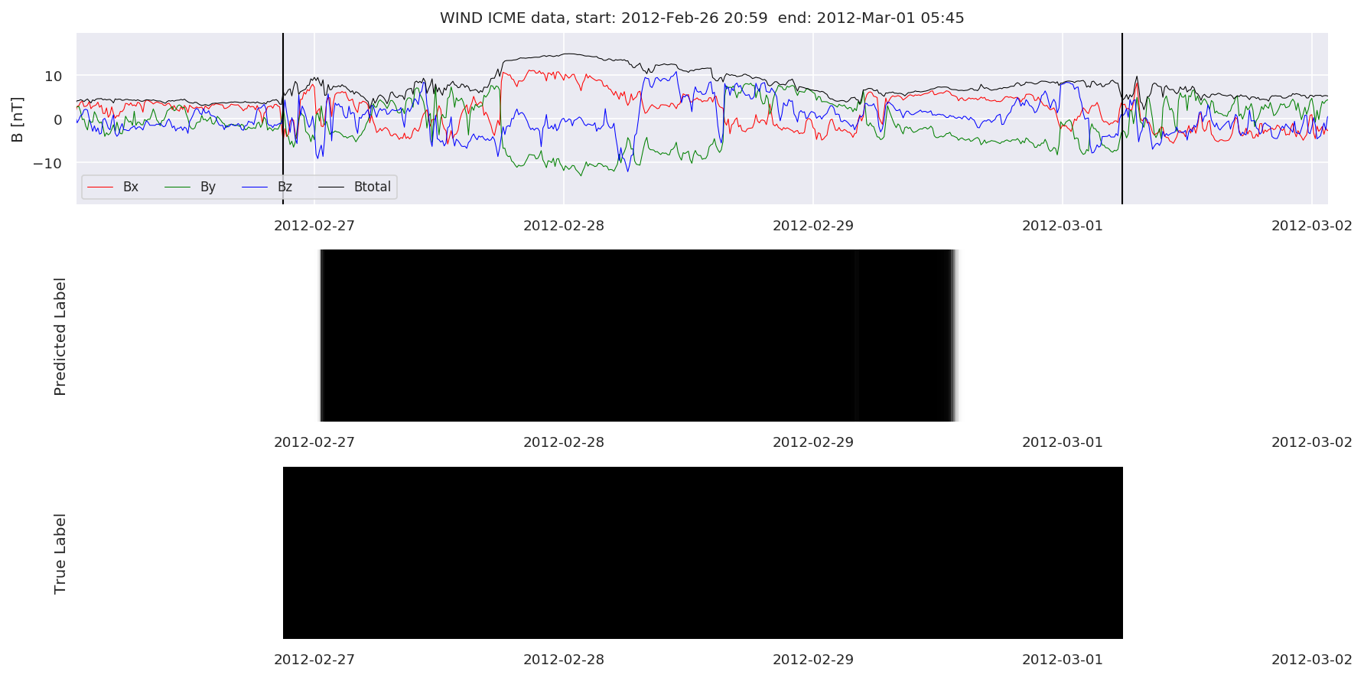Click the blue Bz legend line
Screen dimensions: 1364x678
click(x=255, y=187)
